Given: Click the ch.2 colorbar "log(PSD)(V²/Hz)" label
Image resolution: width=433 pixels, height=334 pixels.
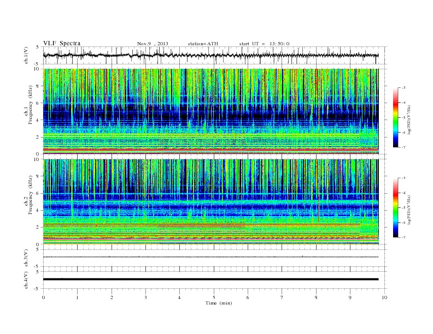Looking at the screenshot, I should coord(409,209).
